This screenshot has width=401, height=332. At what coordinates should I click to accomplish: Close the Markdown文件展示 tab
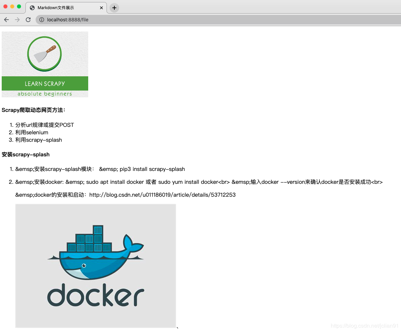101,8
